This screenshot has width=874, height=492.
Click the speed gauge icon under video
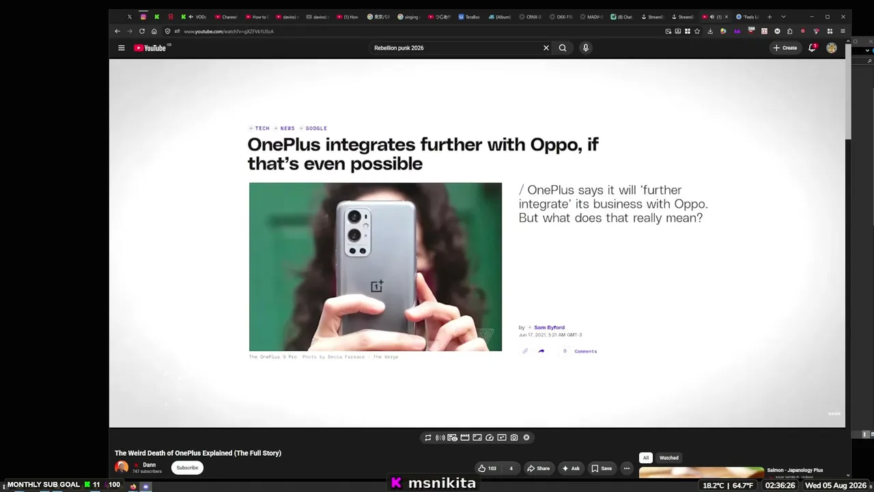tap(490, 438)
